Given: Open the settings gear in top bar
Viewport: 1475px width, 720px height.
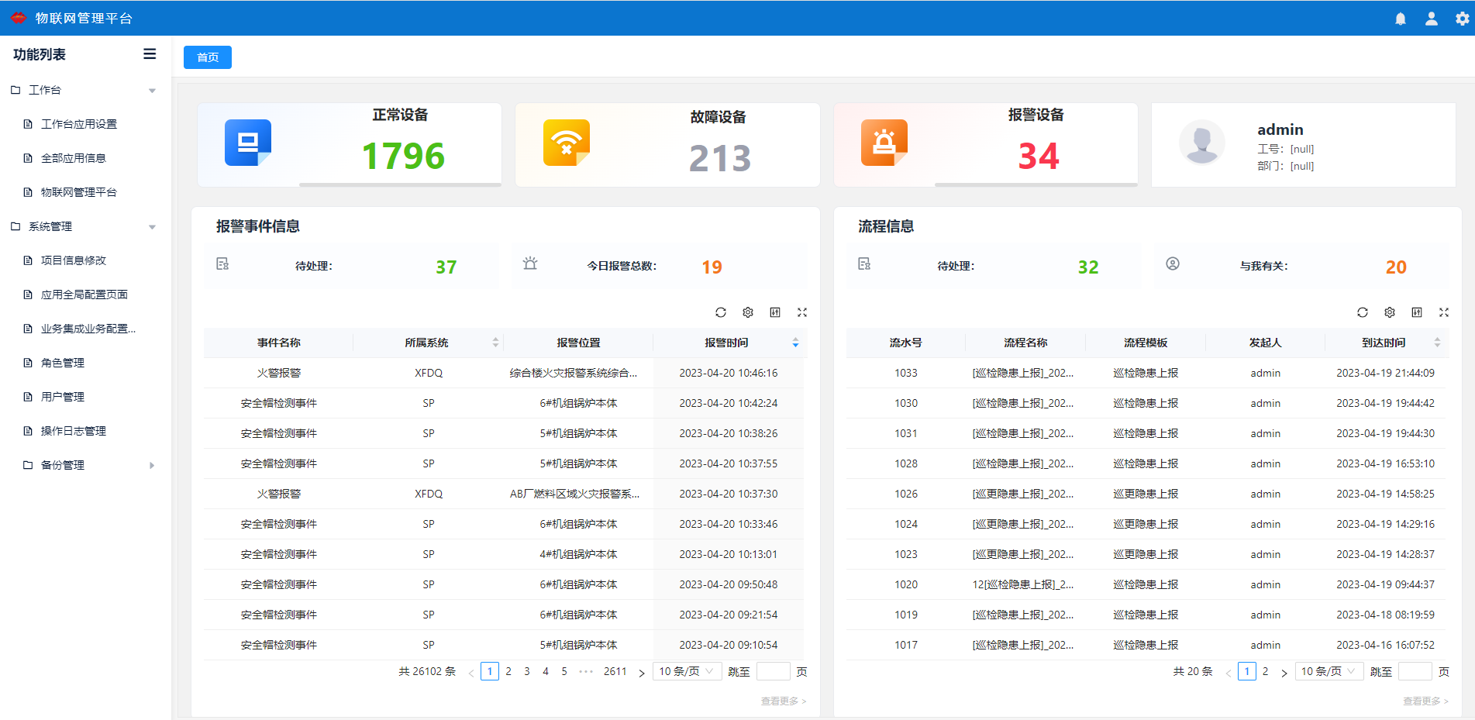Looking at the screenshot, I should pos(1462,19).
